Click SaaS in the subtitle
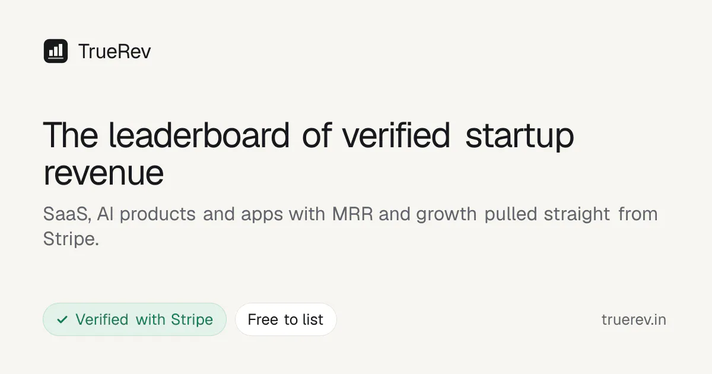This screenshot has width=712, height=374. click(66, 214)
